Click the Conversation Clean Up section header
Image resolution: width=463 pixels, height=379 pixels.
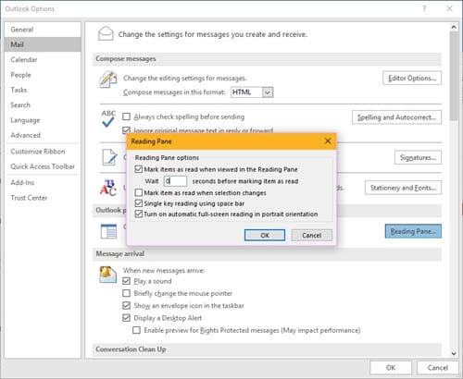tap(267, 349)
